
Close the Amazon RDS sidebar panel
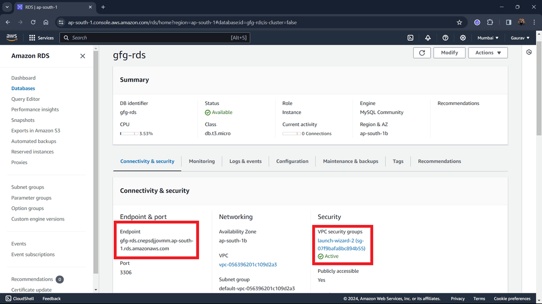(83, 56)
